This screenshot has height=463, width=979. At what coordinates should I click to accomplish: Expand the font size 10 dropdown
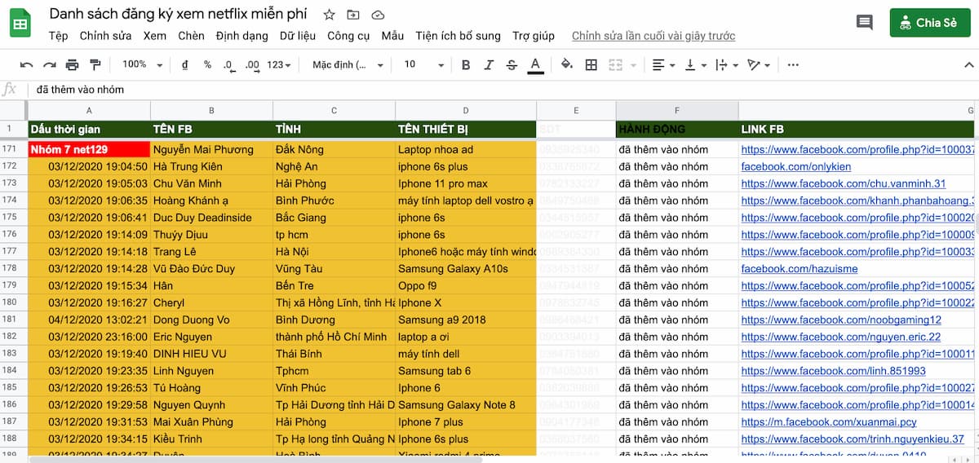(x=423, y=65)
